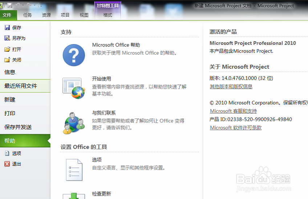The image size is (308, 199).
Task: Click the 保存 (Save) menu label
Action: 17,27
